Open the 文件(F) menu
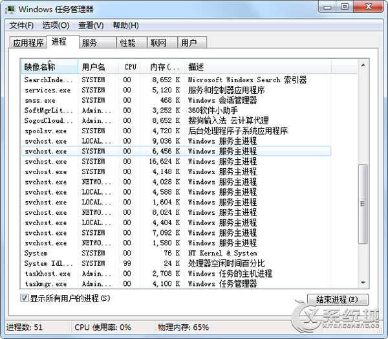 pos(21,25)
